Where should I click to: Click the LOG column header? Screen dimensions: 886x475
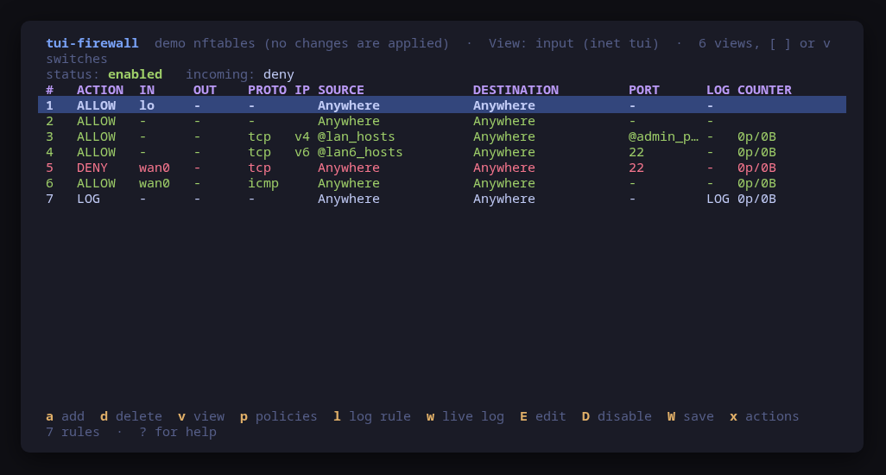(x=718, y=90)
